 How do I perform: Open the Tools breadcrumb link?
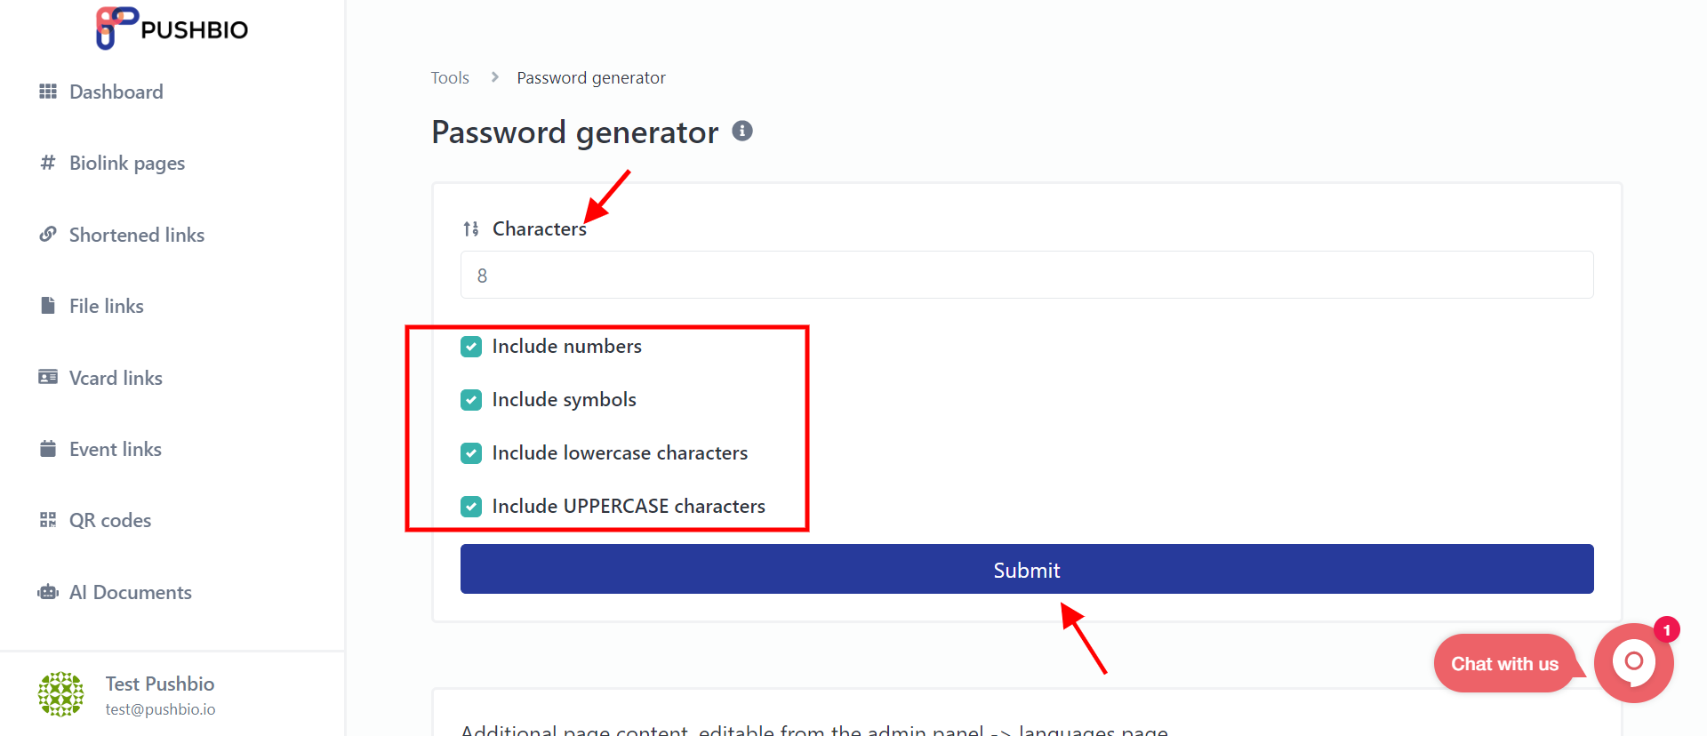click(450, 78)
